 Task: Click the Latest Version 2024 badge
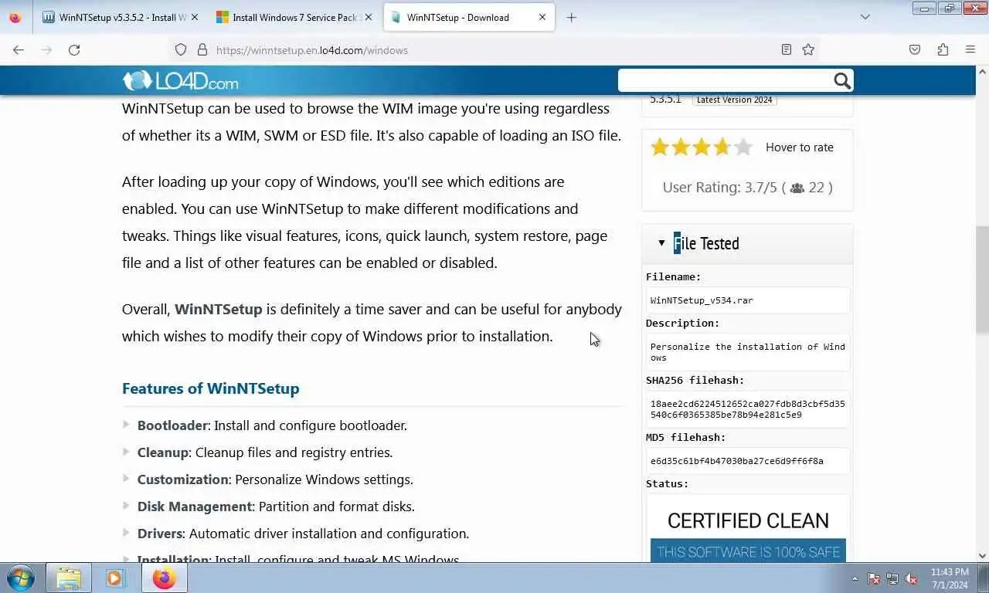pos(734,100)
